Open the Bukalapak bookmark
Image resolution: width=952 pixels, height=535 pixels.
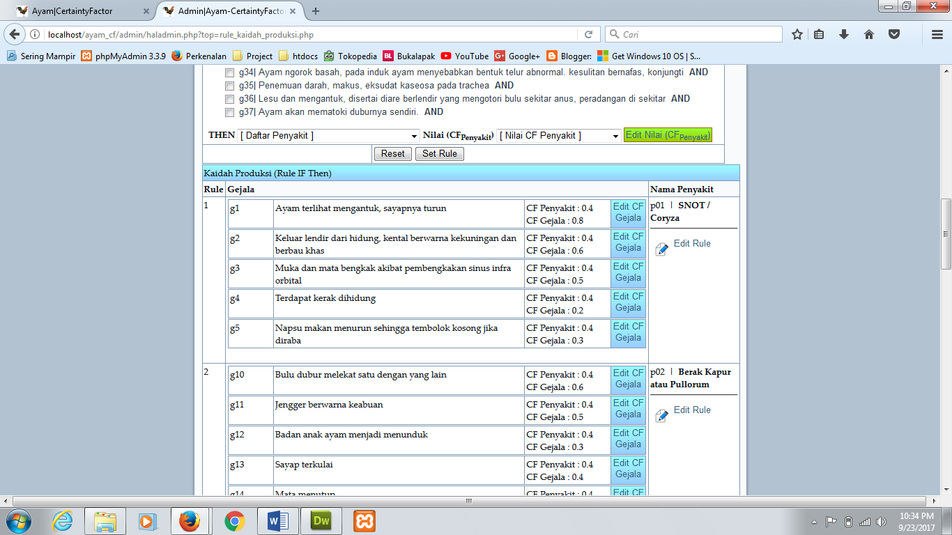point(408,56)
